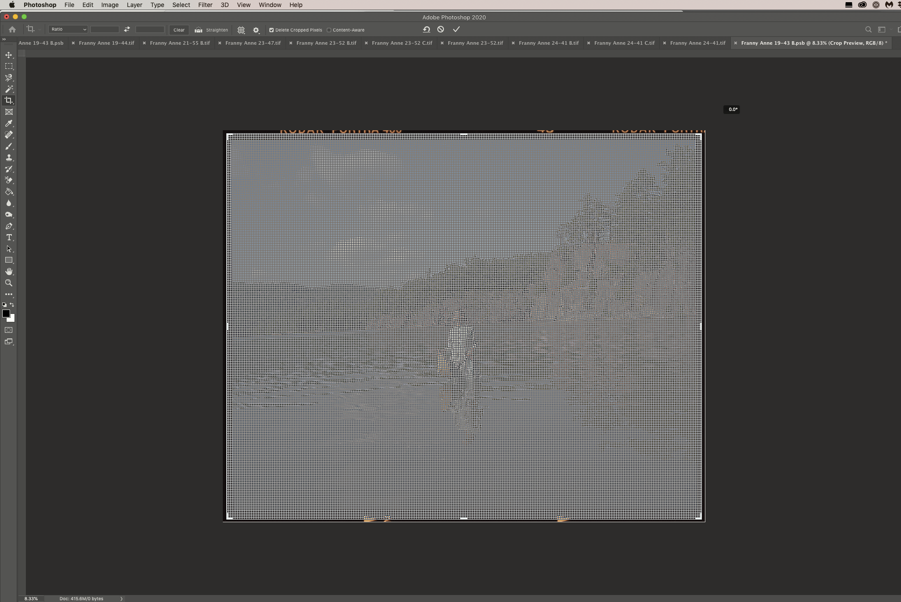Open the foreground color swatch
This screenshot has height=602, width=901.
pos(6,313)
